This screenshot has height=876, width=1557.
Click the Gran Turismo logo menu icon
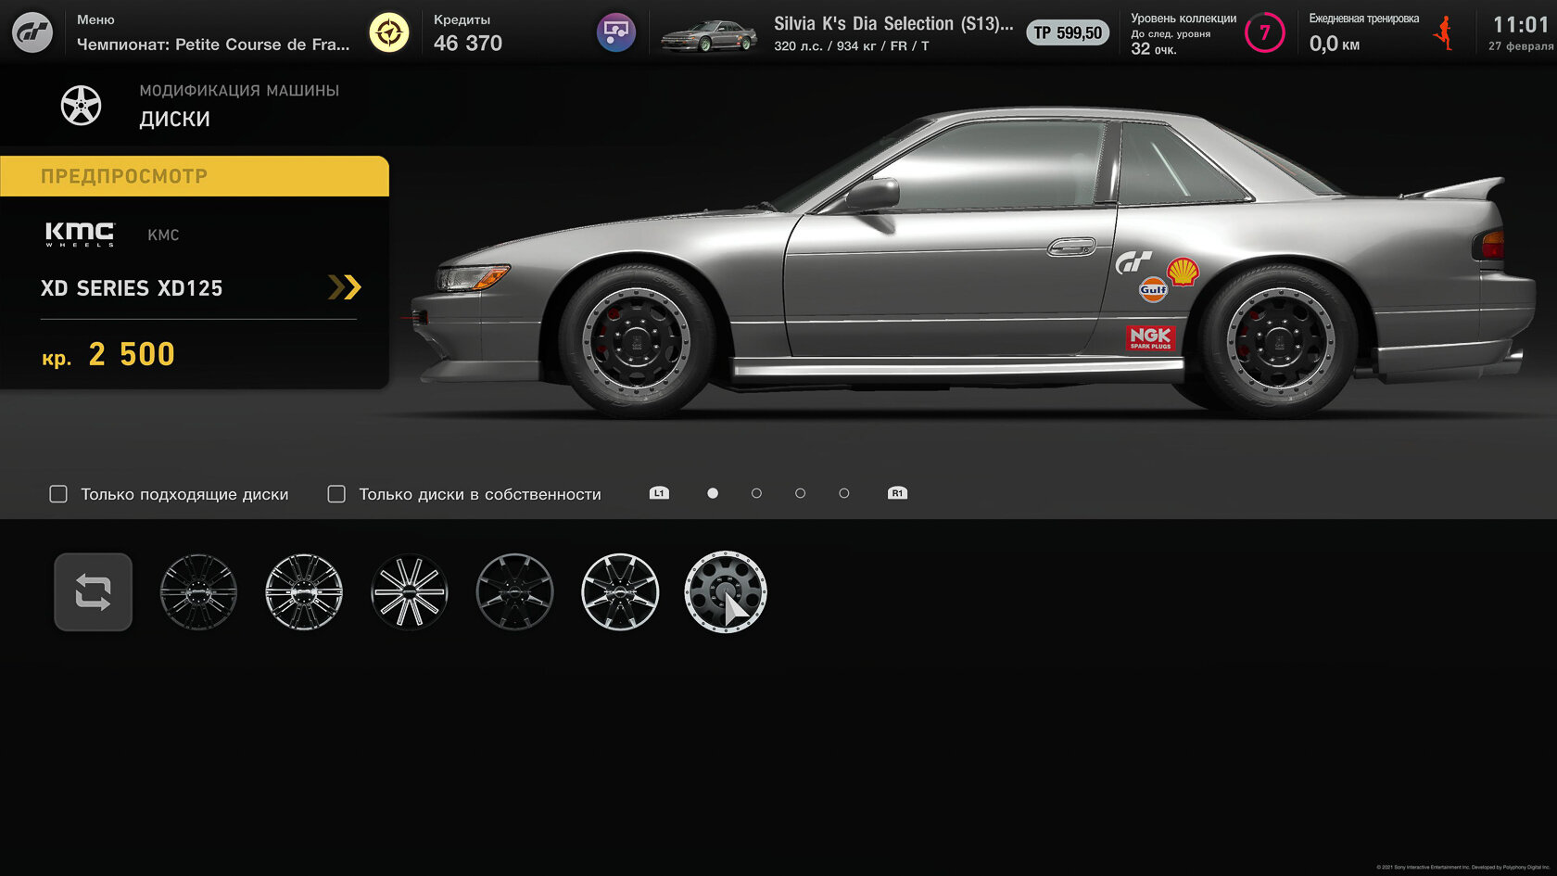(32, 32)
